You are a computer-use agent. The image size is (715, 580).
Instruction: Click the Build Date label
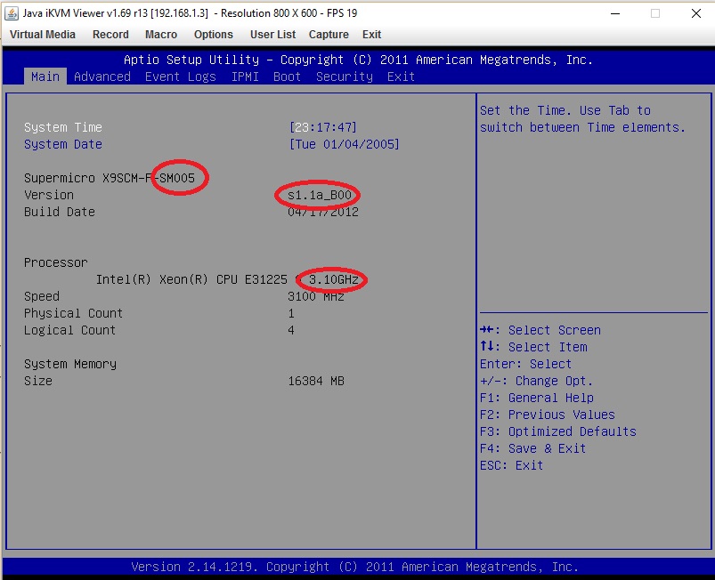60,212
